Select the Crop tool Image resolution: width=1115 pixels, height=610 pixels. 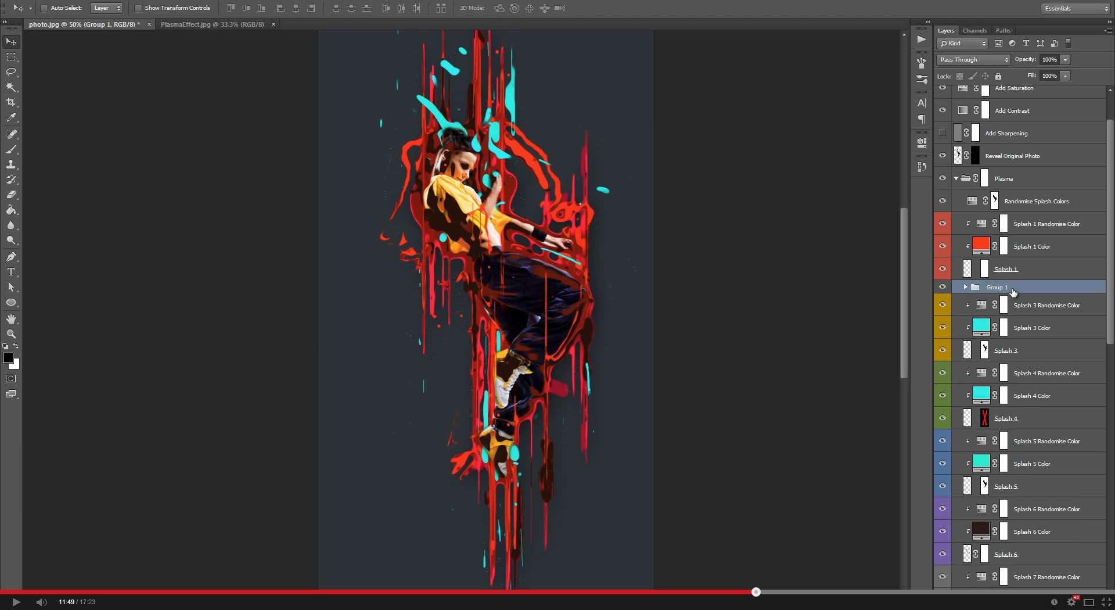(11, 102)
